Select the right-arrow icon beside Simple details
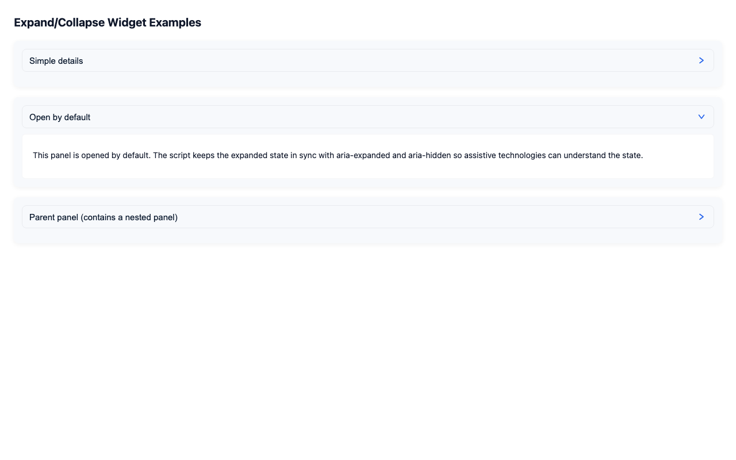 (701, 60)
